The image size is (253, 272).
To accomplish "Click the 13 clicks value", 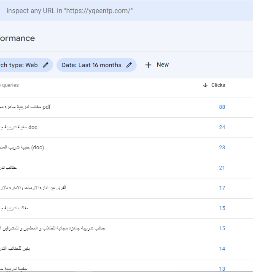I will pyautogui.click(x=222, y=269).
